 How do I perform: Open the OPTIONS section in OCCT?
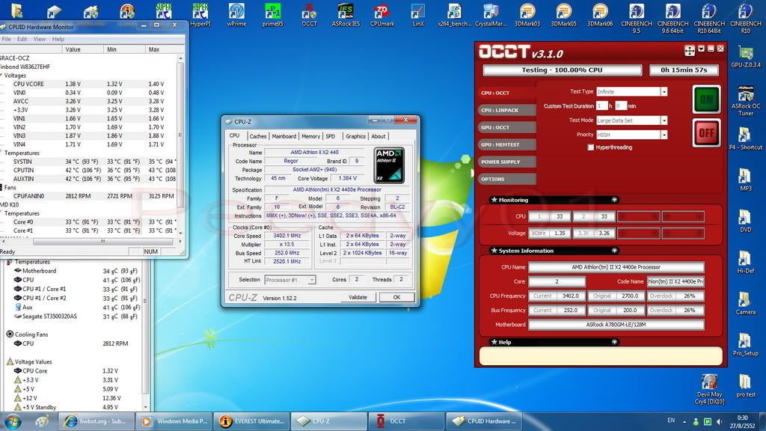[506, 179]
